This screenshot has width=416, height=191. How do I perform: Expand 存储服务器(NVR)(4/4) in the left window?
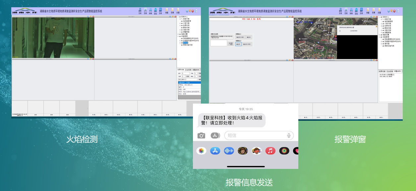click(x=180, y=41)
